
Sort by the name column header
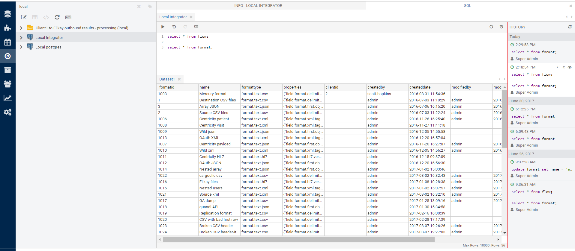[219, 87]
